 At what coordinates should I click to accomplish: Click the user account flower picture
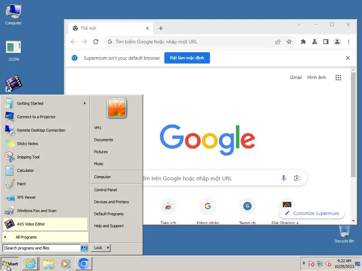[117, 108]
